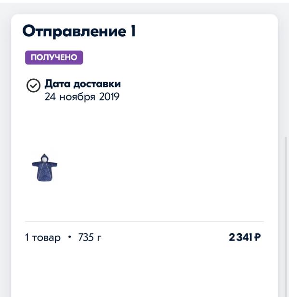The width and height of the screenshot is (289, 297).
Task: Click the purple ПОЛУЧЕНО status badge
Action: click(x=54, y=57)
